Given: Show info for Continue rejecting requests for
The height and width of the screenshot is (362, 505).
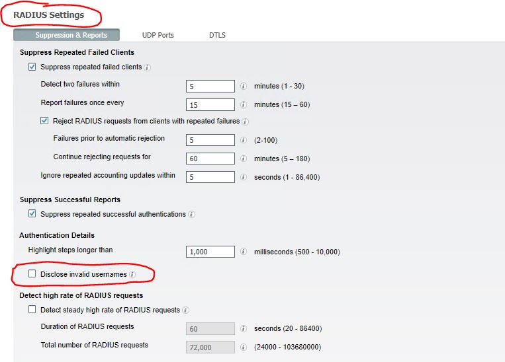Looking at the screenshot, I should pyautogui.click(x=244, y=159).
